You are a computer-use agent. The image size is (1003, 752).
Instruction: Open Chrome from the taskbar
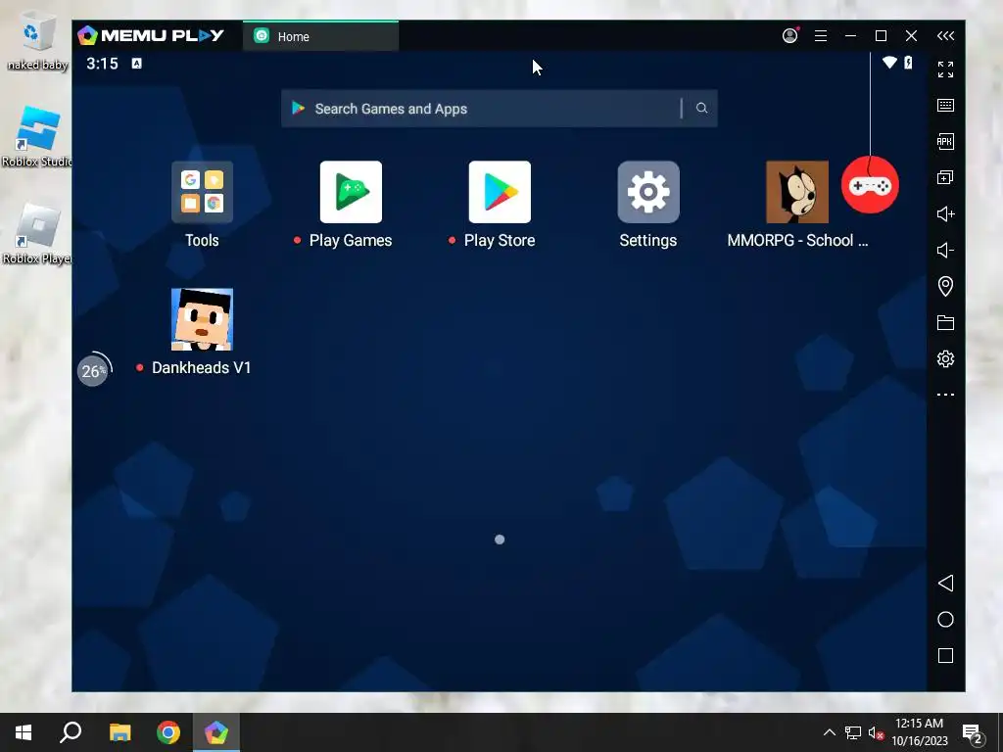click(x=168, y=732)
